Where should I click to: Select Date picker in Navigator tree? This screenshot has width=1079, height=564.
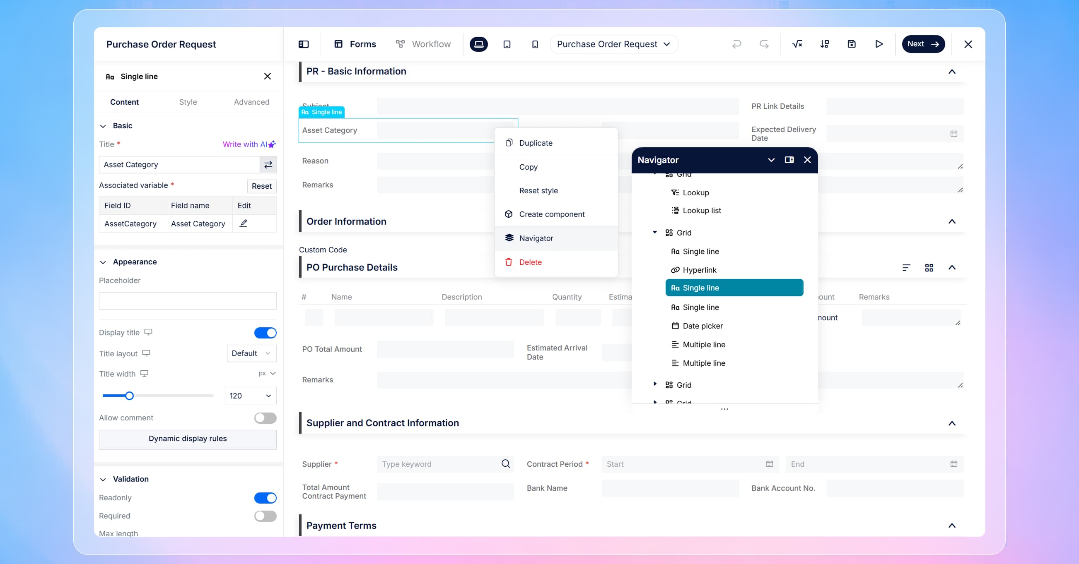pyautogui.click(x=702, y=326)
